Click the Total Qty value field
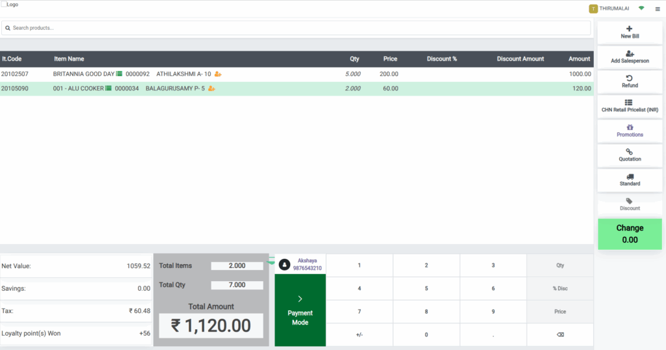This screenshot has width=666, height=350. coord(237,285)
